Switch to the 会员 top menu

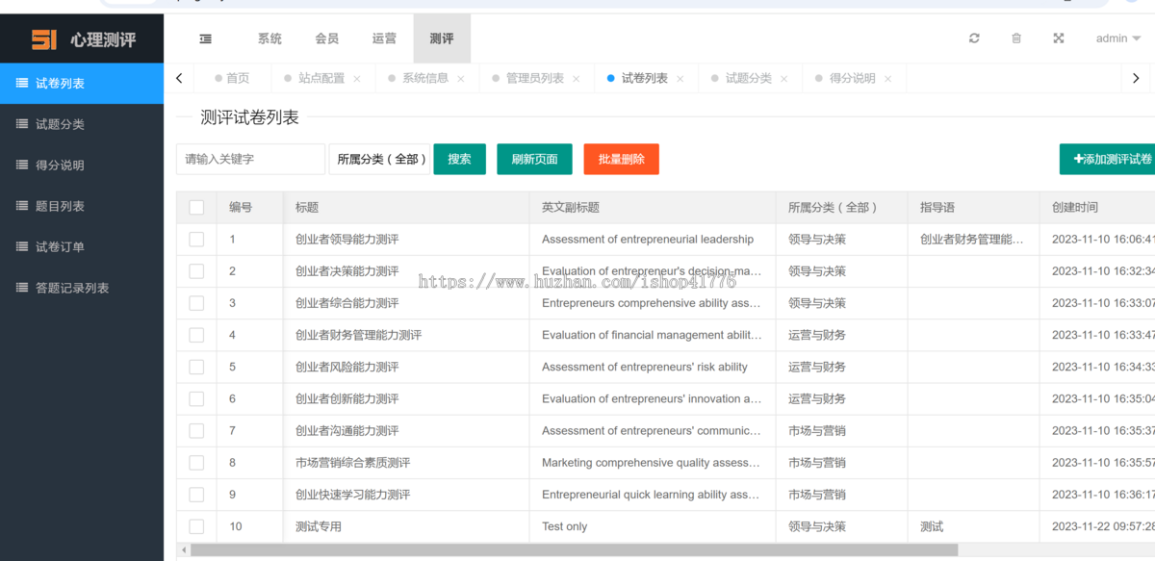click(327, 38)
